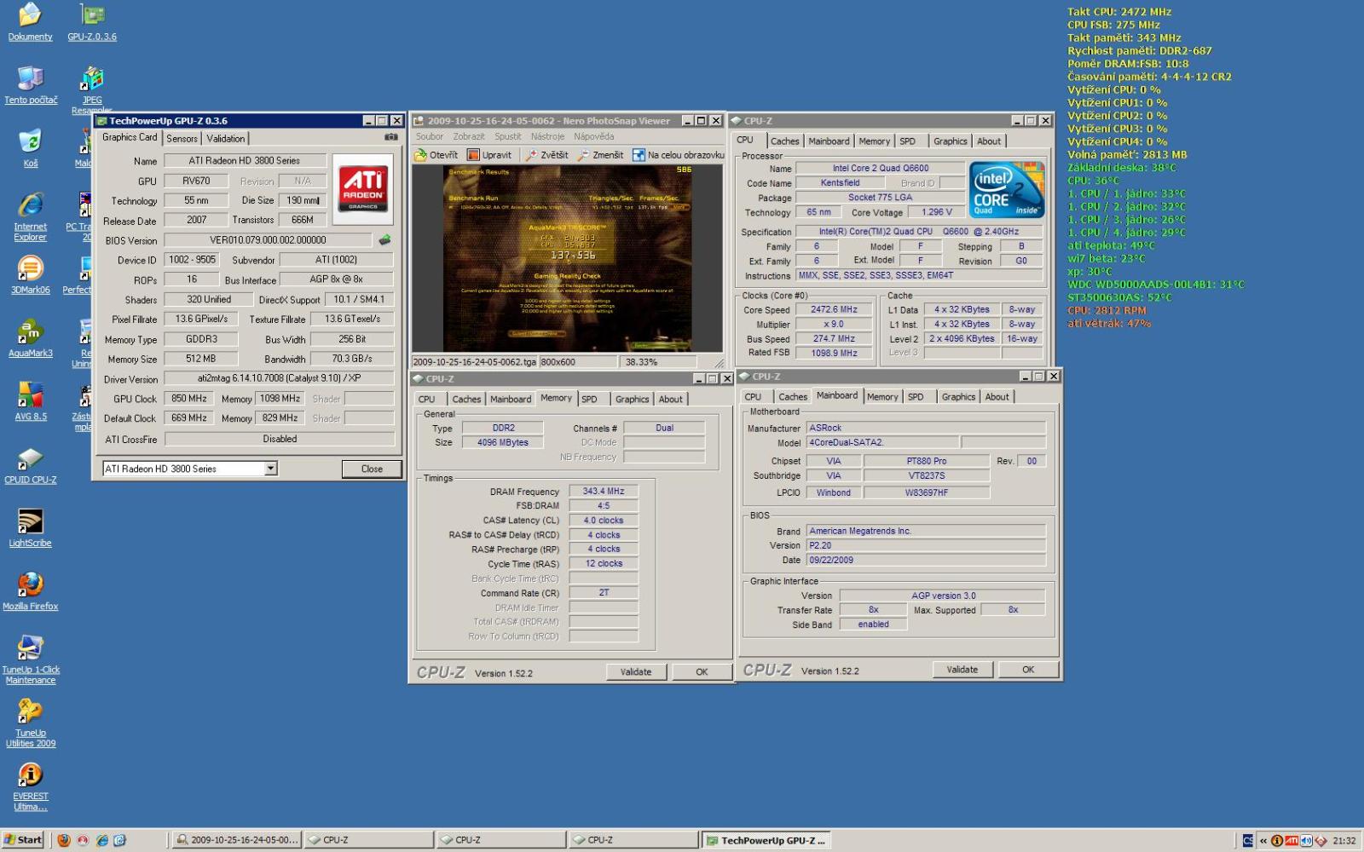Open Koš recycle bin icon
This screenshot has height=852, width=1364.
[x=31, y=147]
